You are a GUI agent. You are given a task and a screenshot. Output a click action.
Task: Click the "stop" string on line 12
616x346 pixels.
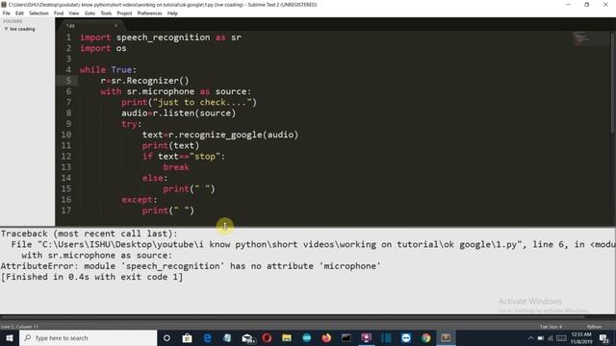pyautogui.click(x=205, y=157)
